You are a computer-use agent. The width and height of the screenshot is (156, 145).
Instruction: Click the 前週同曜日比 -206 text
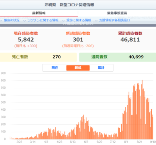pyautogui.click(x=78, y=46)
